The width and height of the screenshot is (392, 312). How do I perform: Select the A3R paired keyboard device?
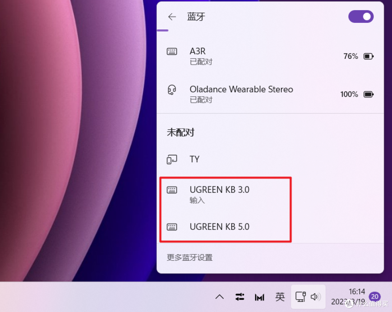(x=270, y=56)
